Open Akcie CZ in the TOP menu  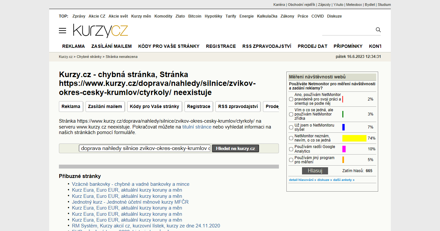click(x=97, y=16)
